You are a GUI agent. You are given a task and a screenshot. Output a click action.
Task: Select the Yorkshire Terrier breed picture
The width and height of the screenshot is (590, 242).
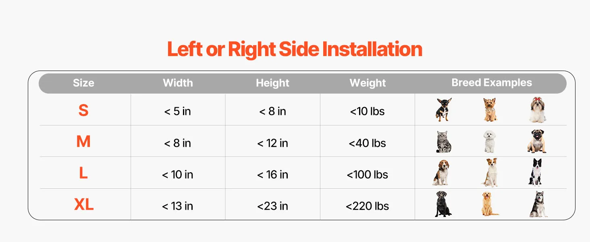(490, 110)
